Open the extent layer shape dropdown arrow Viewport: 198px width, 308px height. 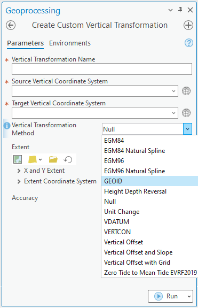coord(41,159)
